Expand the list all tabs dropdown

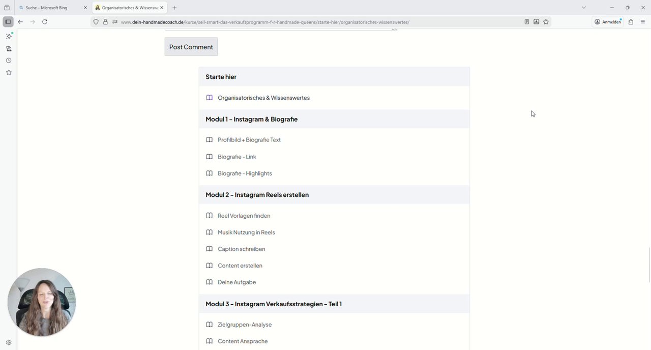[584, 8]
